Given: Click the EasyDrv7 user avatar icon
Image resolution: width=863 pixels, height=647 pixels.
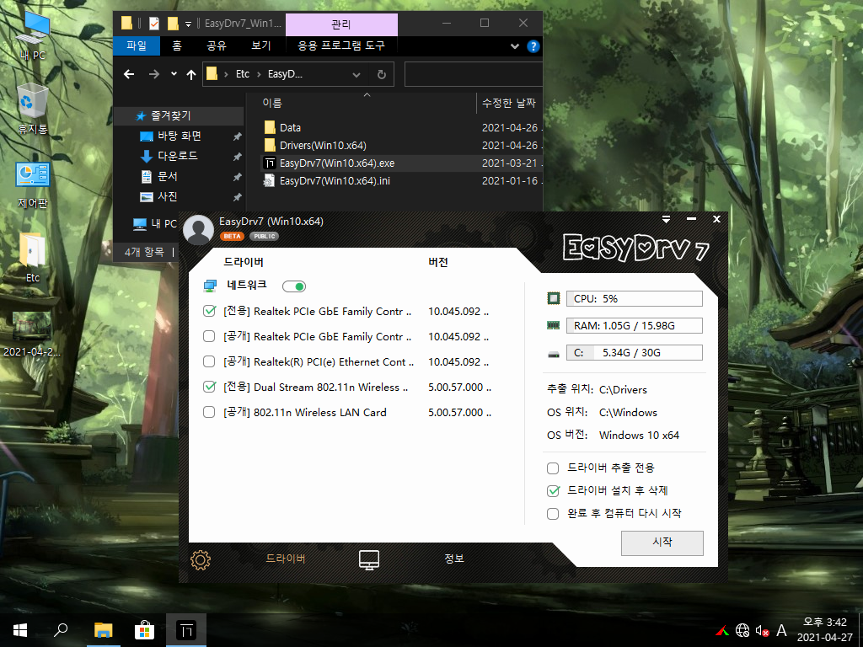Looking at the screenshot, I should 198,229.
